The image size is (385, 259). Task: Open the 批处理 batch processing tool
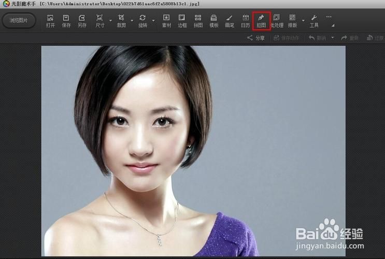pyautogui.click(x=277, y=21)
